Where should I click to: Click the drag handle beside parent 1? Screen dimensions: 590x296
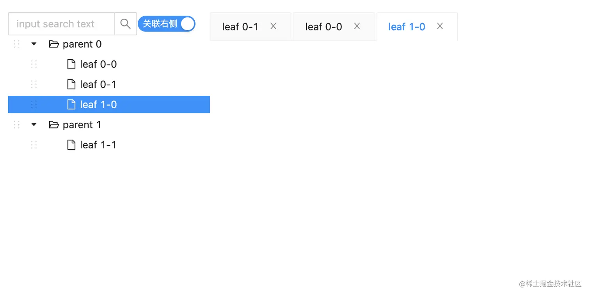(16, 125)
